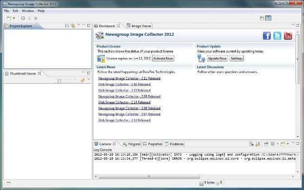304x190 pixels.
Task: Open the Open Console dropdown arrow
Action: tap(288, 144)
